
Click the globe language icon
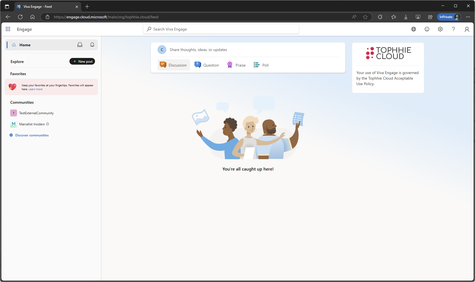tap(414, 29)
